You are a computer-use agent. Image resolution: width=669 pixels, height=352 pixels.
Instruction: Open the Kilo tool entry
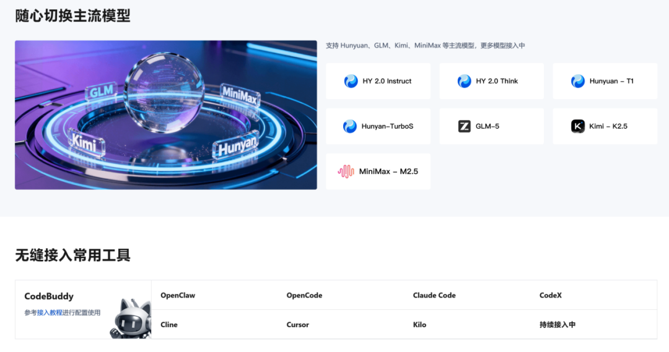point(419,325)
